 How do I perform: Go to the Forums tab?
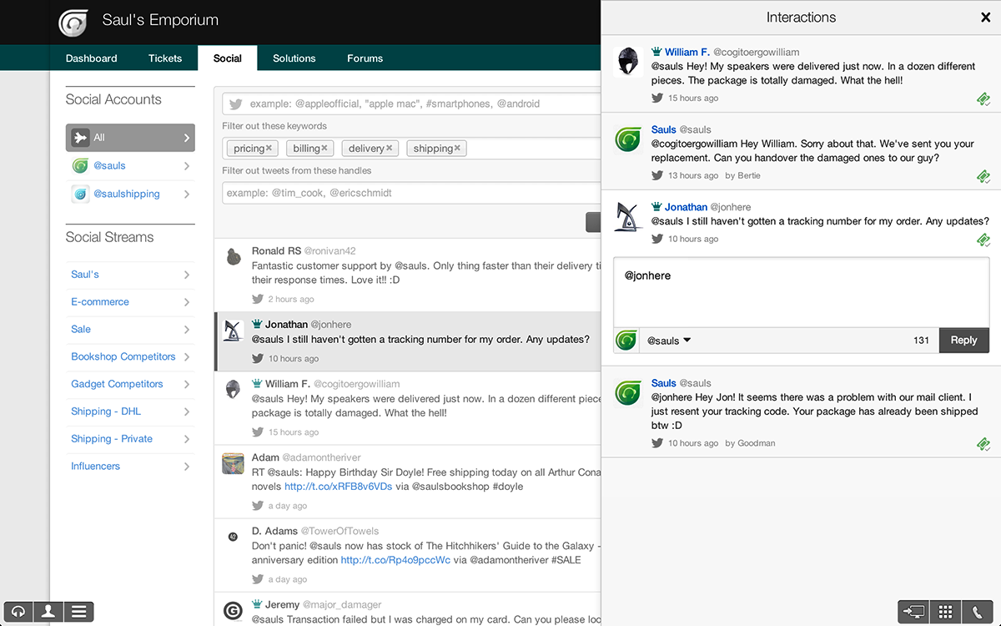click(365, 58)
